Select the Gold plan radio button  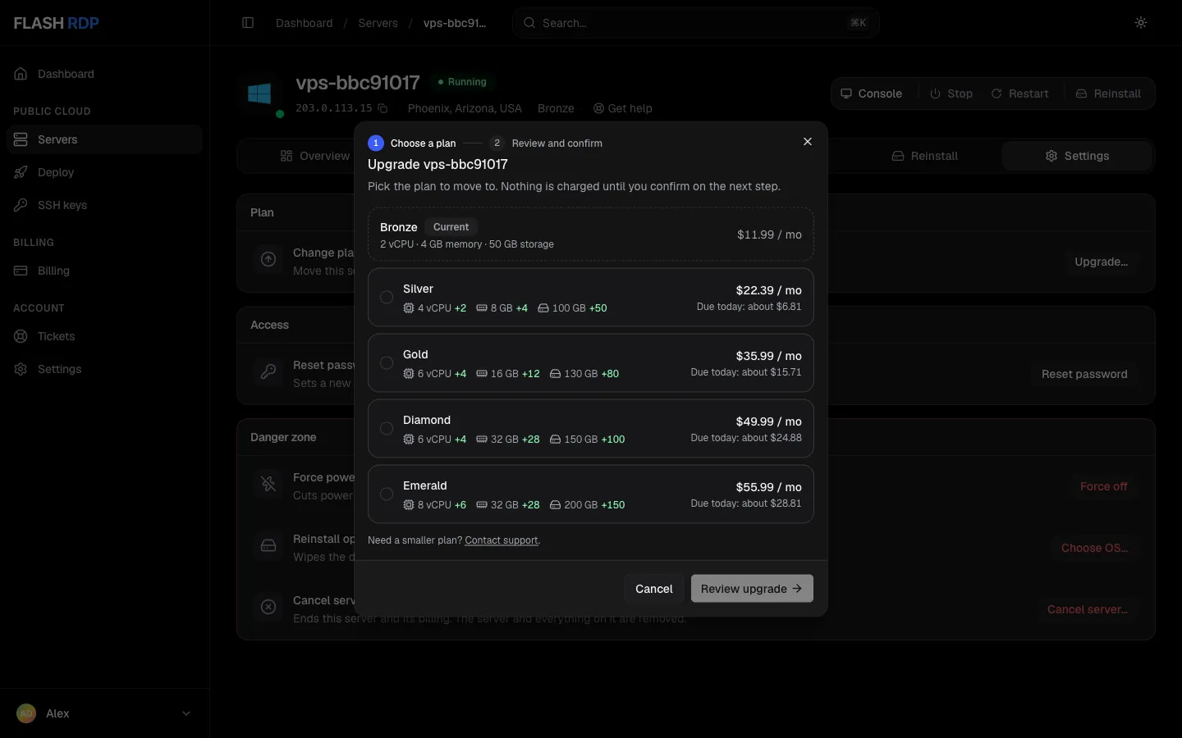[x=387, y=363]
